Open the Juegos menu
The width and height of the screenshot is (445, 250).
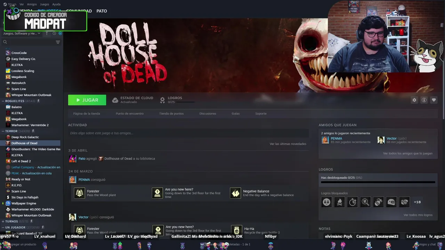coord(44,5)
